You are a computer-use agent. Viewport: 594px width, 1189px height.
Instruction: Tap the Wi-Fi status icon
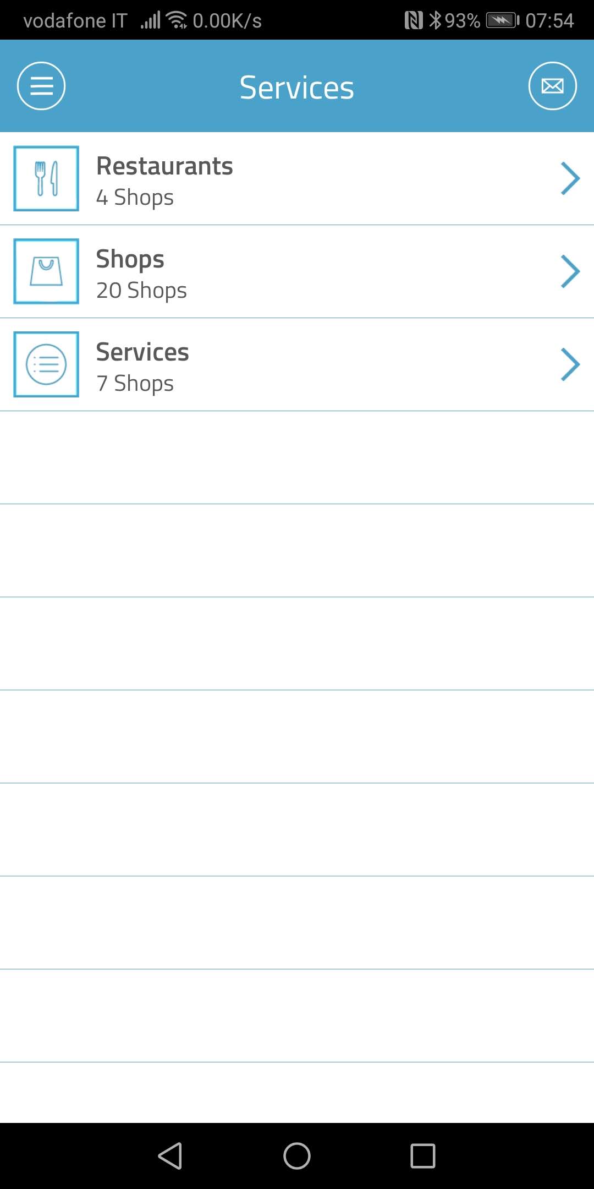177,20
